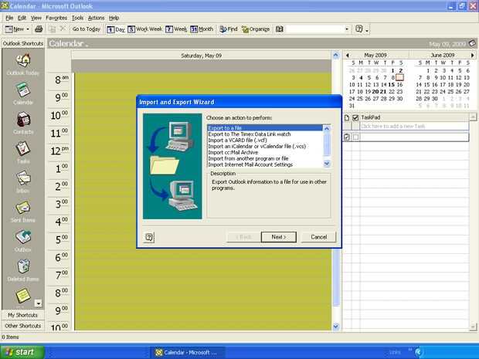
Task: Open Other Shortcuts group
Action: [x=23, y=326]
